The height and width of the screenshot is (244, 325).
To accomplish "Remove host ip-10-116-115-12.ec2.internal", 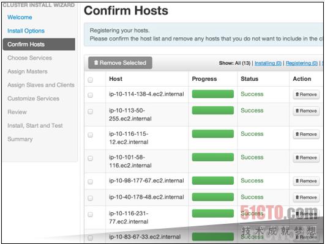I will coord(306,134).
